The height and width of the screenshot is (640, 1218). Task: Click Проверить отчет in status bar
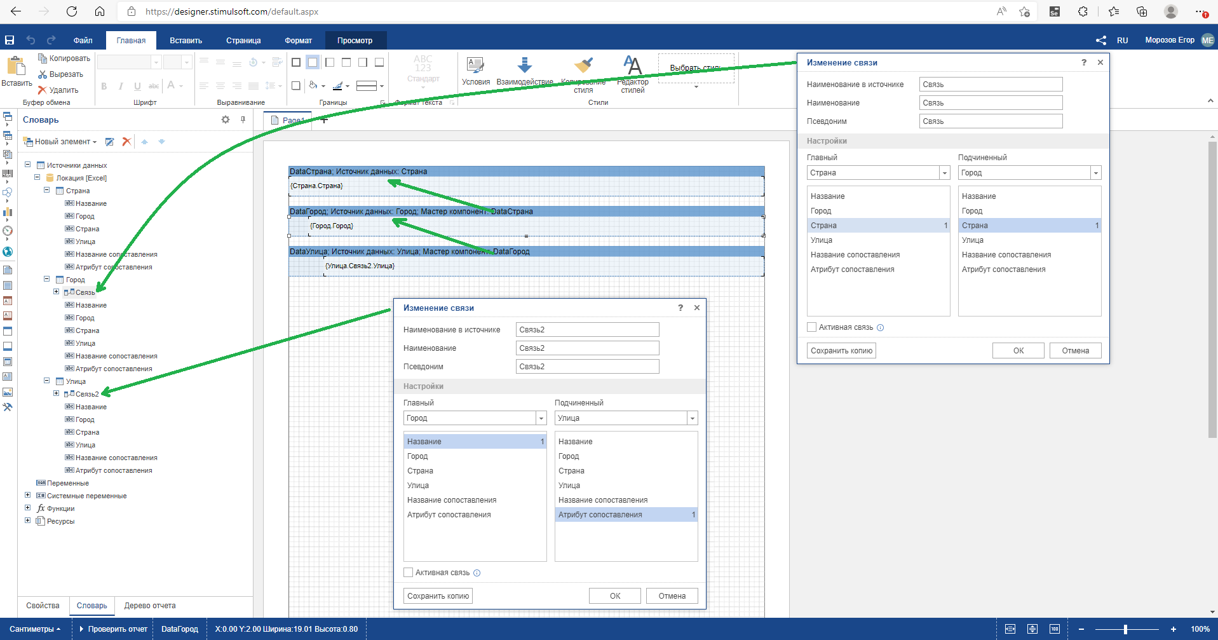click(114, 629)
